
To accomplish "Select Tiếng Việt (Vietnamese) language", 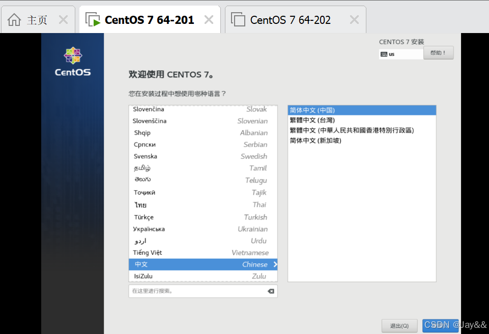I will [x=203, y=253].
